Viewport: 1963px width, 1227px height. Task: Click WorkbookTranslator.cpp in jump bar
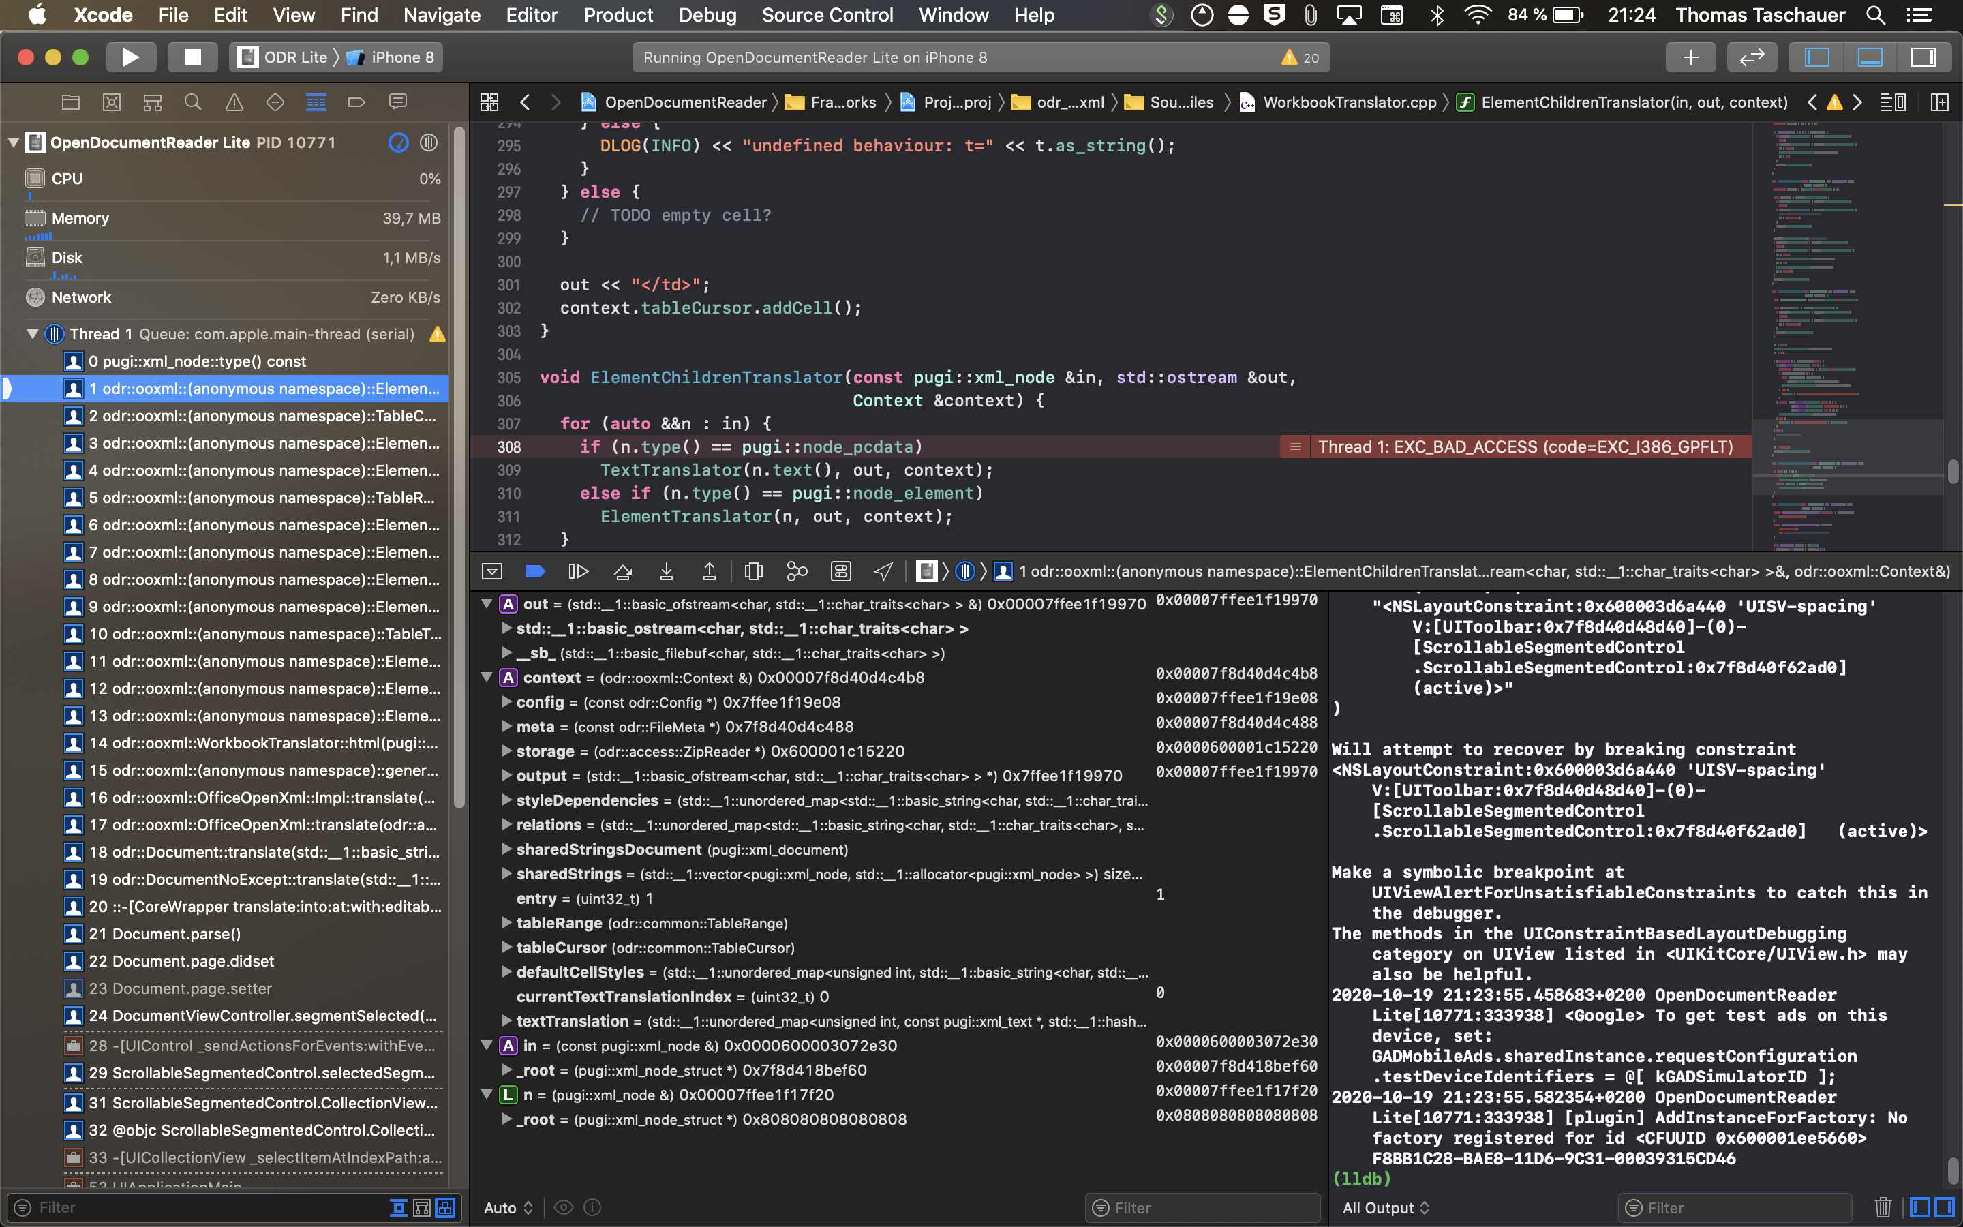coord(1339,102)
